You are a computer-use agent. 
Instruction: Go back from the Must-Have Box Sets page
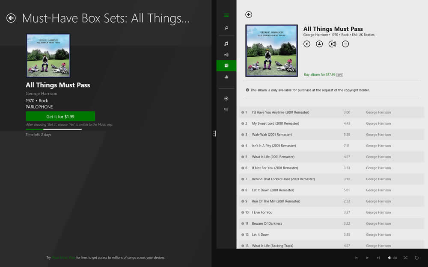pyautogui.click(x=11, y=18)
